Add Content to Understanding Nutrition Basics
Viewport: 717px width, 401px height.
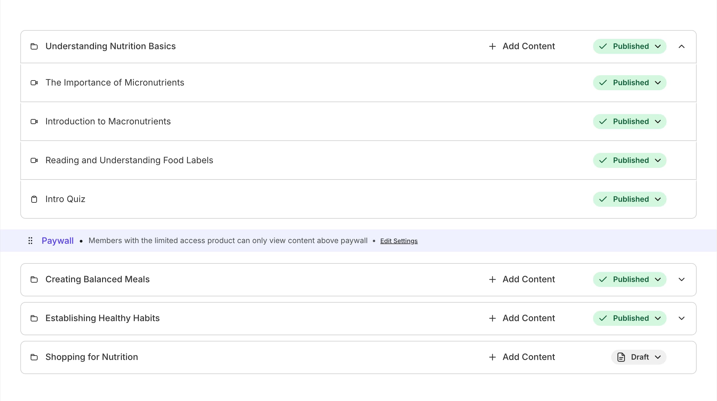pyautogui.click(x=522, y=46)
